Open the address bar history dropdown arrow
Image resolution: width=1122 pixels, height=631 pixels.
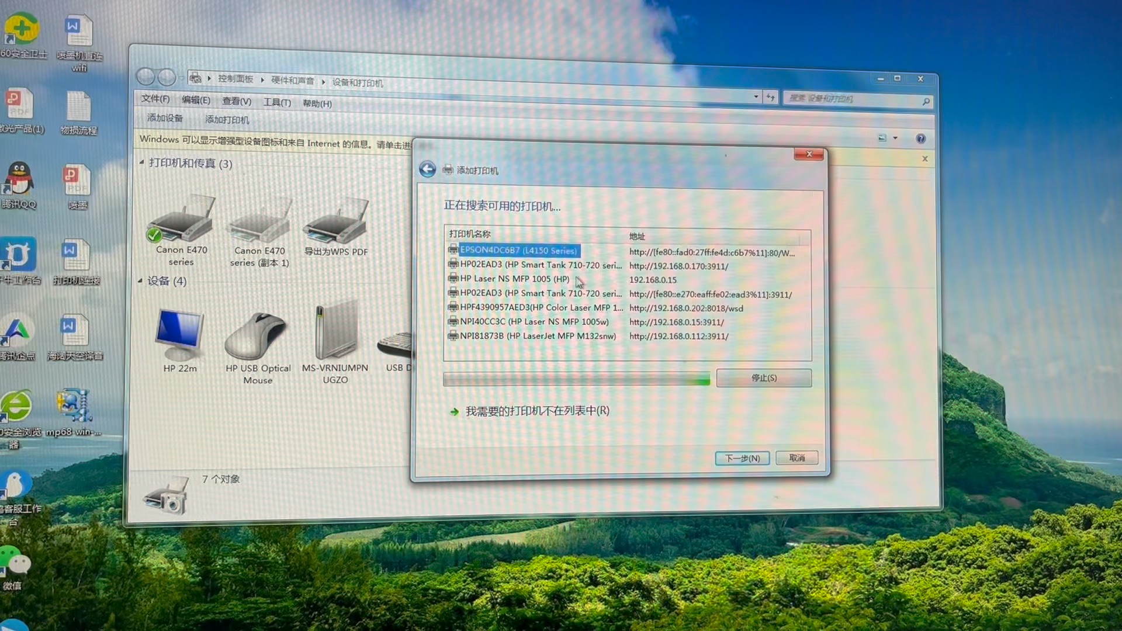click(x=756, y=97)
